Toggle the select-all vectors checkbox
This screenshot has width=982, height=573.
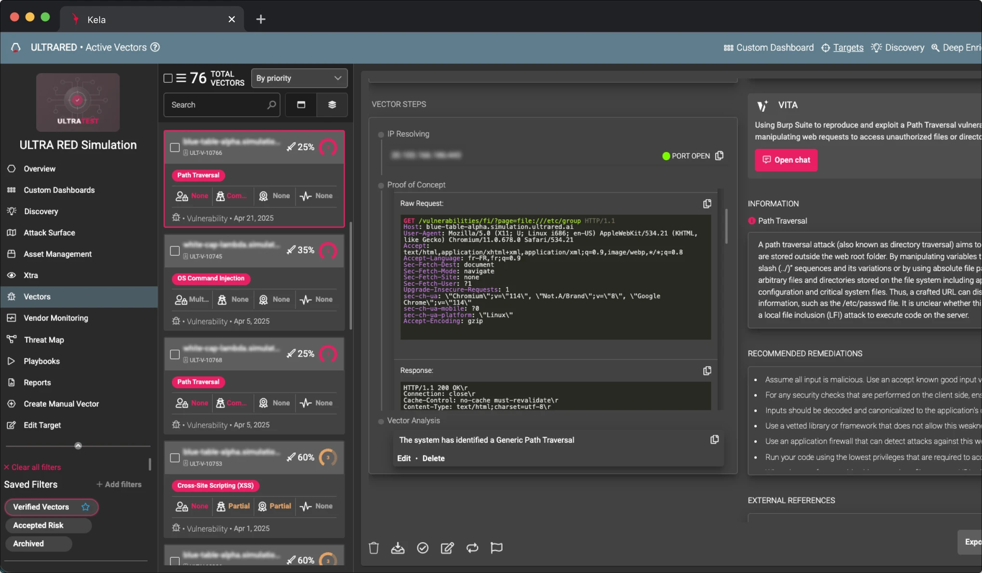pyautogui.click(x=168, y=78)
